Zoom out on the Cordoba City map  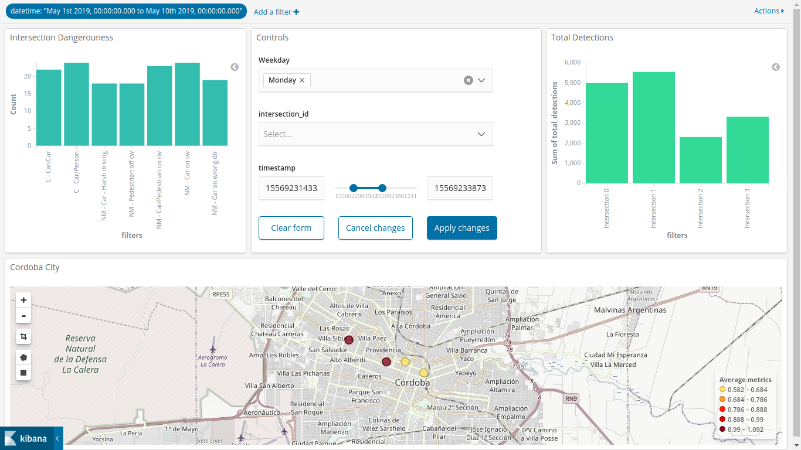click(x=23, y=316)
